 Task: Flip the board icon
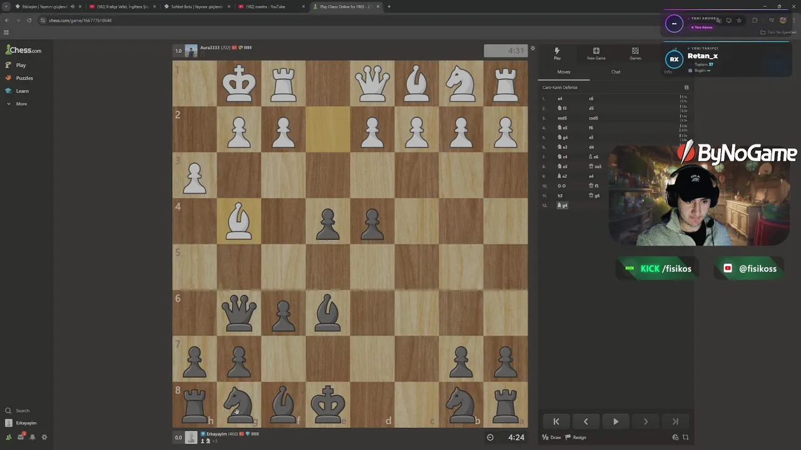click(x=685, y=437)
